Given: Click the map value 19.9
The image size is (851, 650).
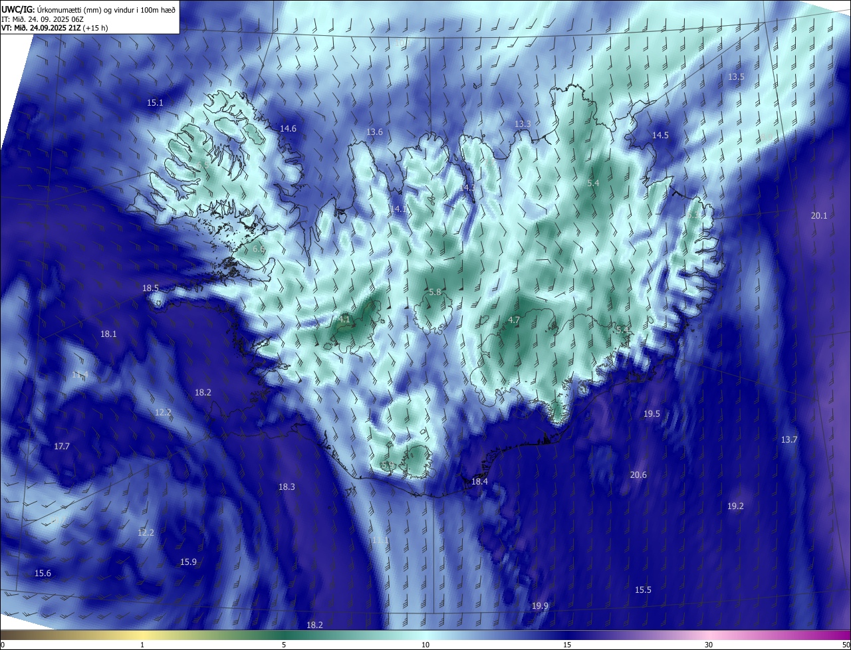Looking at the screenshot, I should 540,605.
